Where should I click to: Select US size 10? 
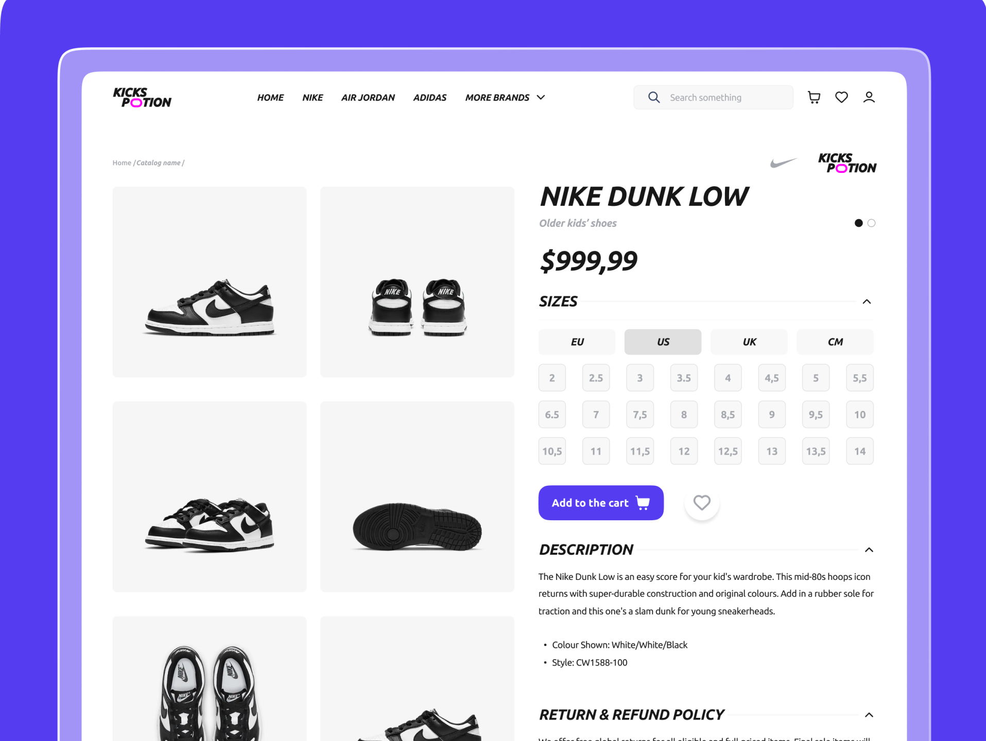(x=860, y=415)
